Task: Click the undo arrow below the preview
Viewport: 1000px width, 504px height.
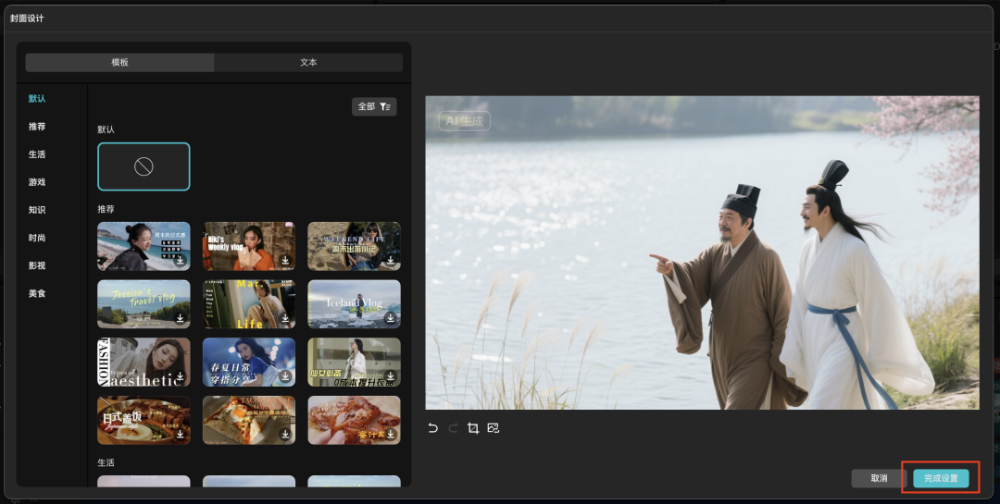Action: (x=432, y=428)
